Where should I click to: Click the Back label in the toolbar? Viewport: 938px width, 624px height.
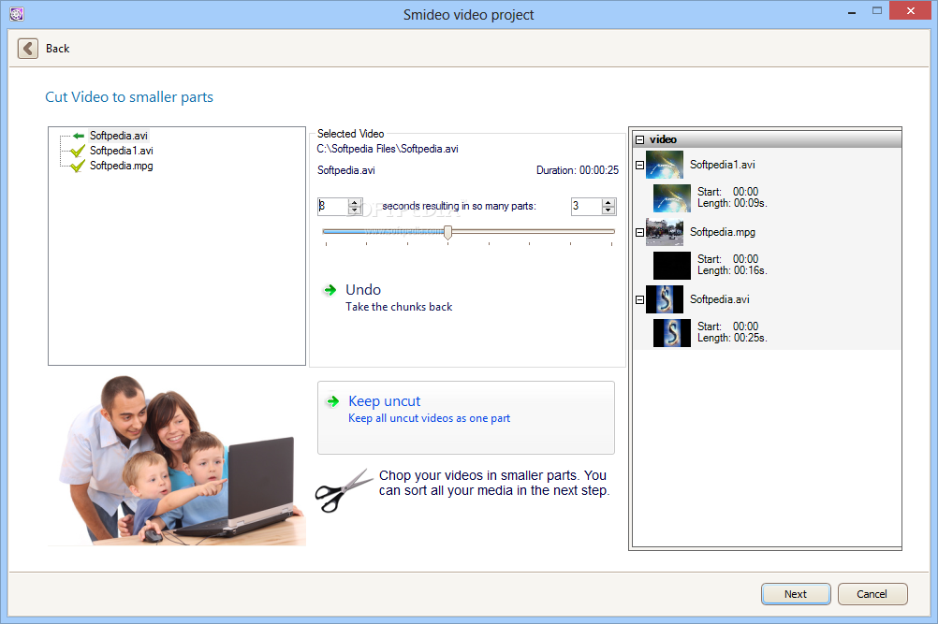tap(57, 49)
